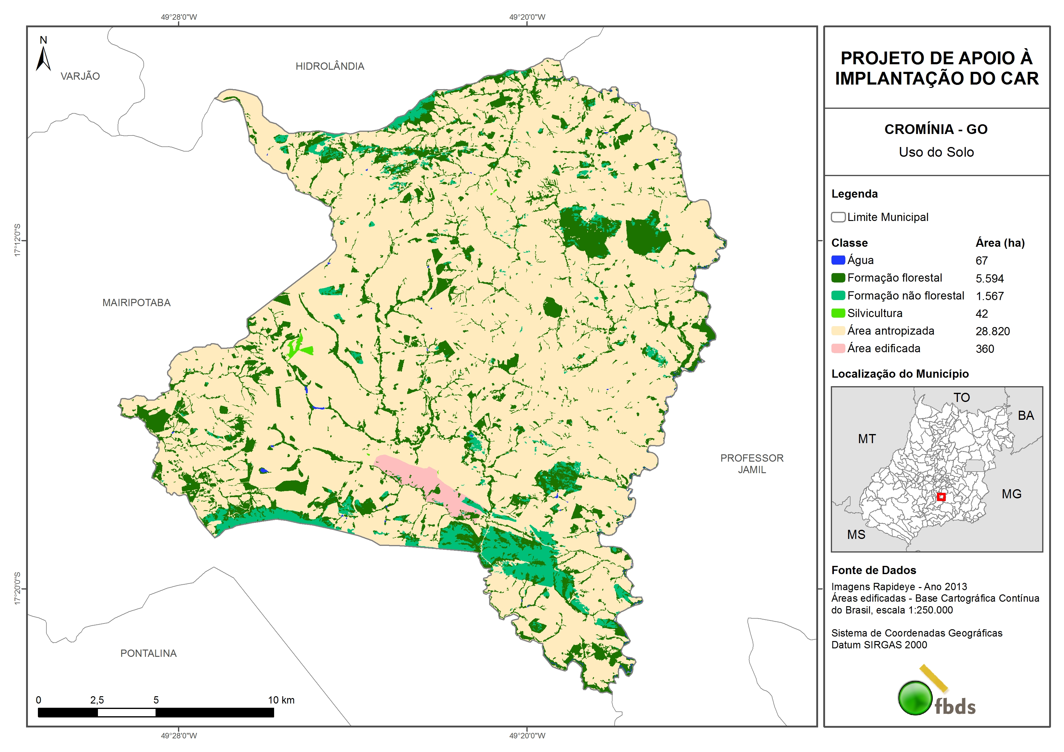Click the Área antropizada beige swatch
The height and width of the screenshot is (752, 1064).
838,331
